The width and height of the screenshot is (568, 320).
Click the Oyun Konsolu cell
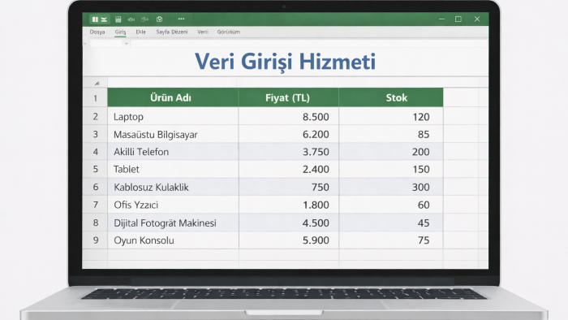(x=173, y=240)
